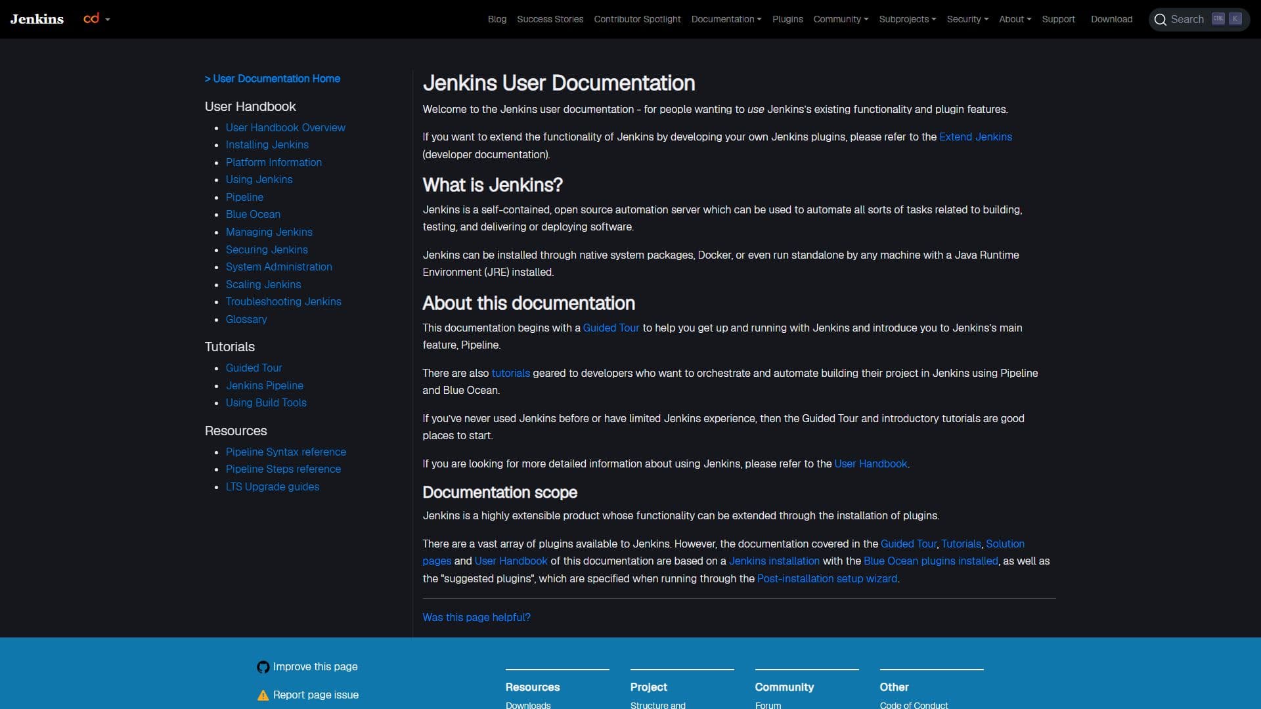
Task: Go to User Documentation Home
Action: (272, 79)
